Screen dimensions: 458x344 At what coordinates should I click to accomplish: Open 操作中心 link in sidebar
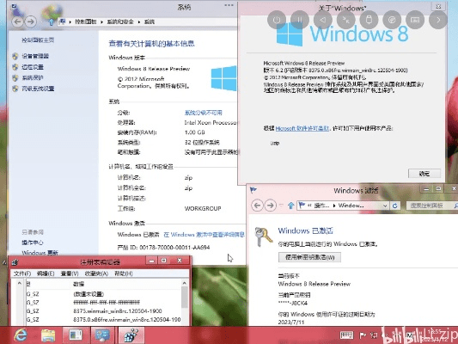click(x=33, y=243)
